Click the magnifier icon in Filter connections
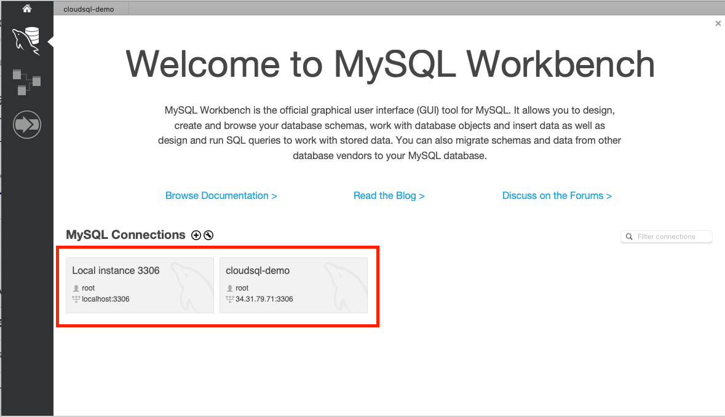Image resolution: width=725 pixels, height=417 pixels. [629, 236]
